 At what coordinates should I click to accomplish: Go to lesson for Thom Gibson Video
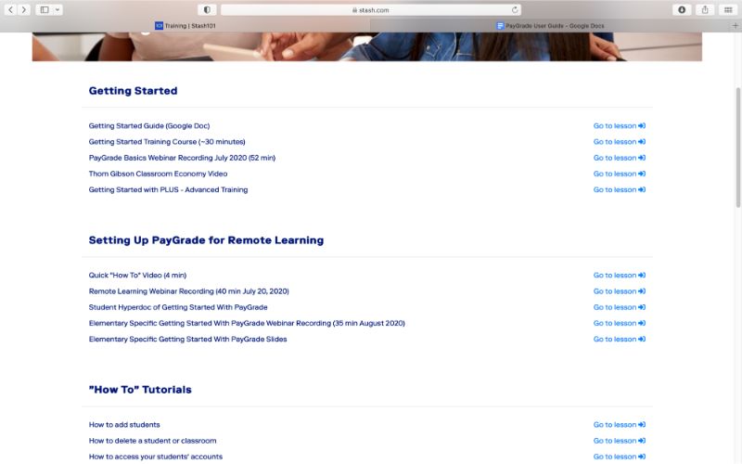[x=619, y=174]
